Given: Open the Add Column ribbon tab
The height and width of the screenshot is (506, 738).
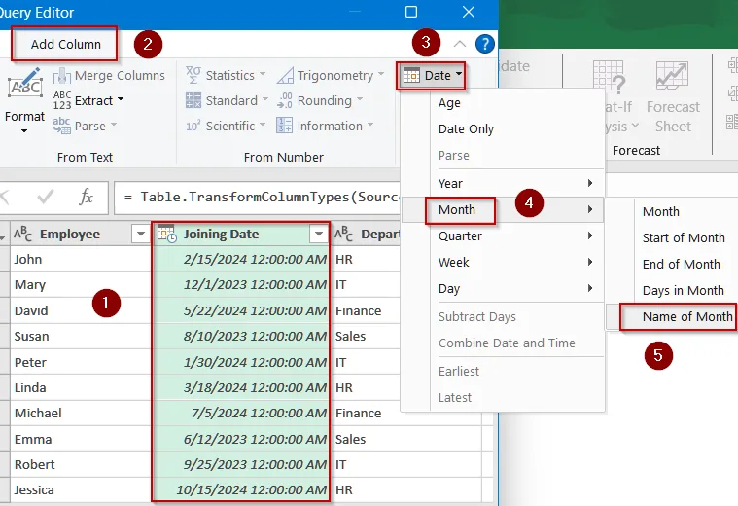Looking at the screenshot, I should click(x=65, y=45).
